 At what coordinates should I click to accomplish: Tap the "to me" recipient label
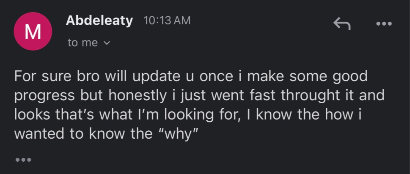(x=83, y=43)
